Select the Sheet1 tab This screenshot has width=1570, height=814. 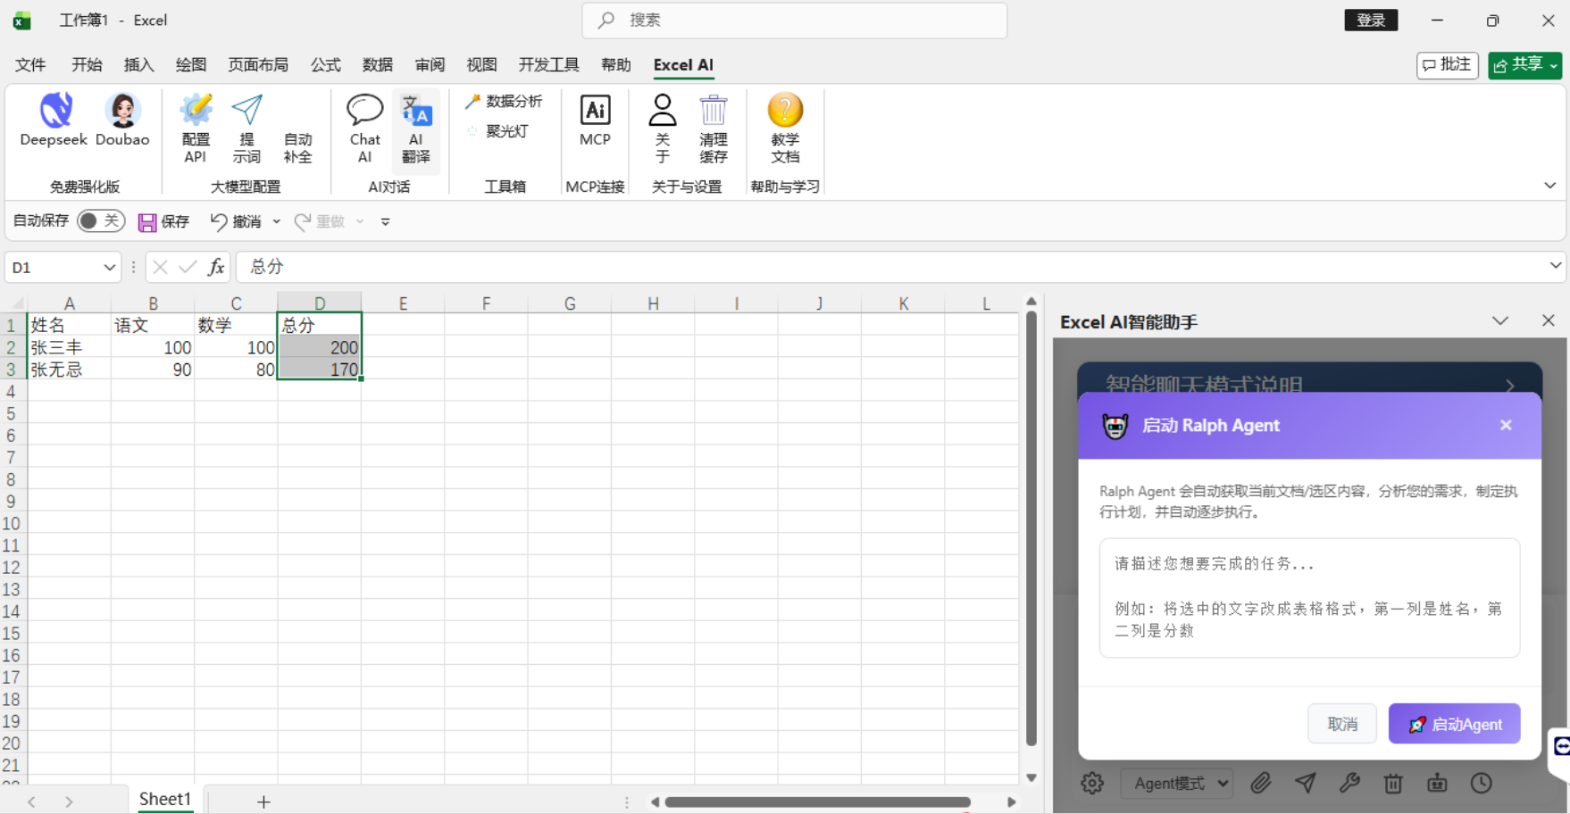point(164,799)
